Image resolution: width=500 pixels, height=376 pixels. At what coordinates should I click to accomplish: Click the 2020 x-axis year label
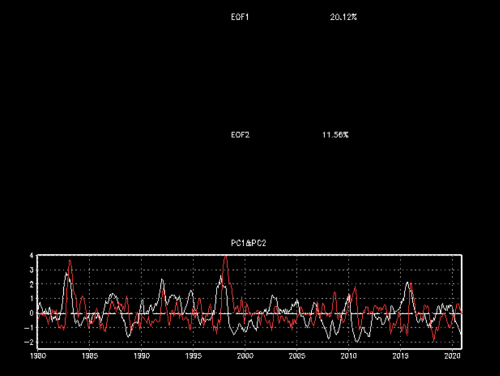click(x=452, y=355)
